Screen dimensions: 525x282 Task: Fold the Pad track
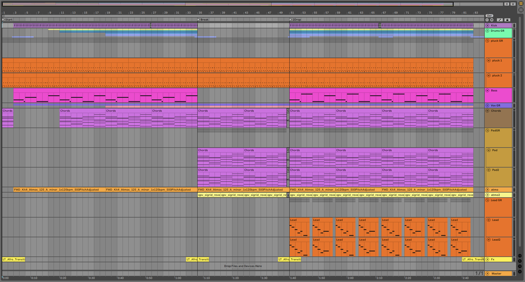coord(489,150)
